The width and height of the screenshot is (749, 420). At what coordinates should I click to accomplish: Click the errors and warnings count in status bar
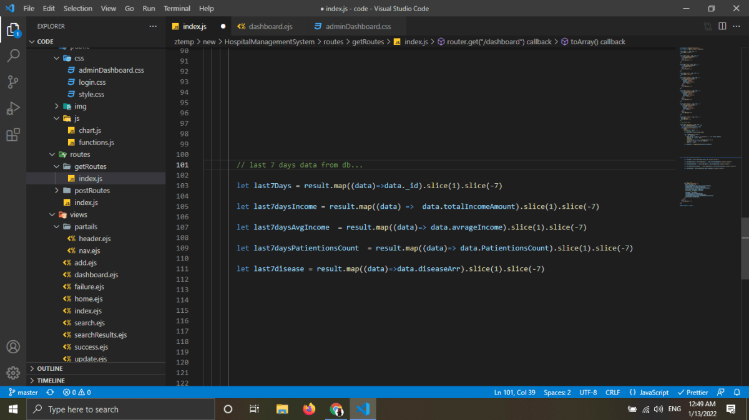[x=77, y=393]
